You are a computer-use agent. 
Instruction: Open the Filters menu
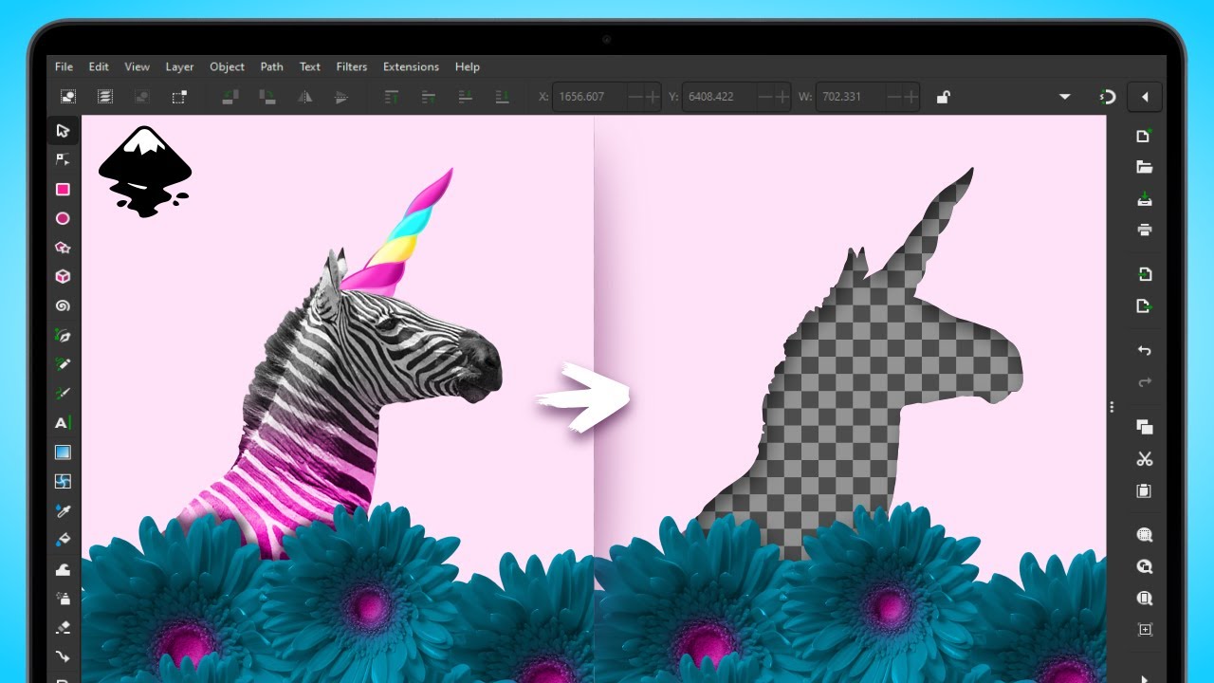(352, 67)
